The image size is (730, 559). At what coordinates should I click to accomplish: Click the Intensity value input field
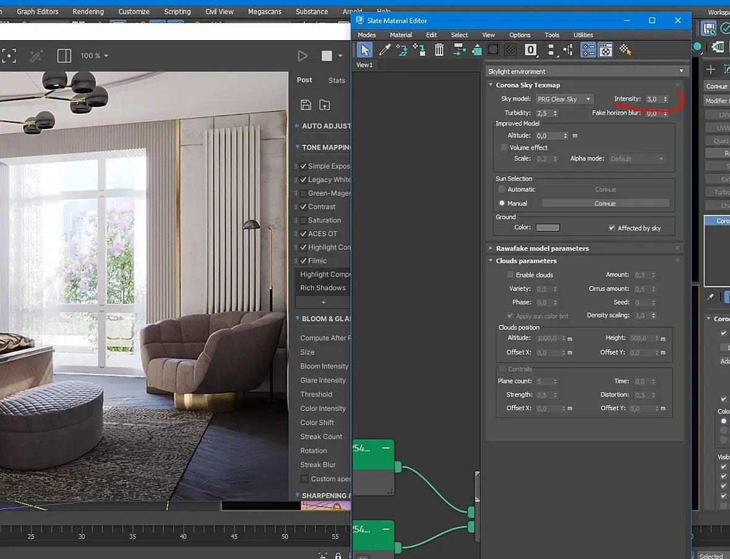653,99
